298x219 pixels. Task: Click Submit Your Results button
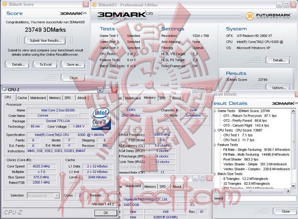click(45, 41)
